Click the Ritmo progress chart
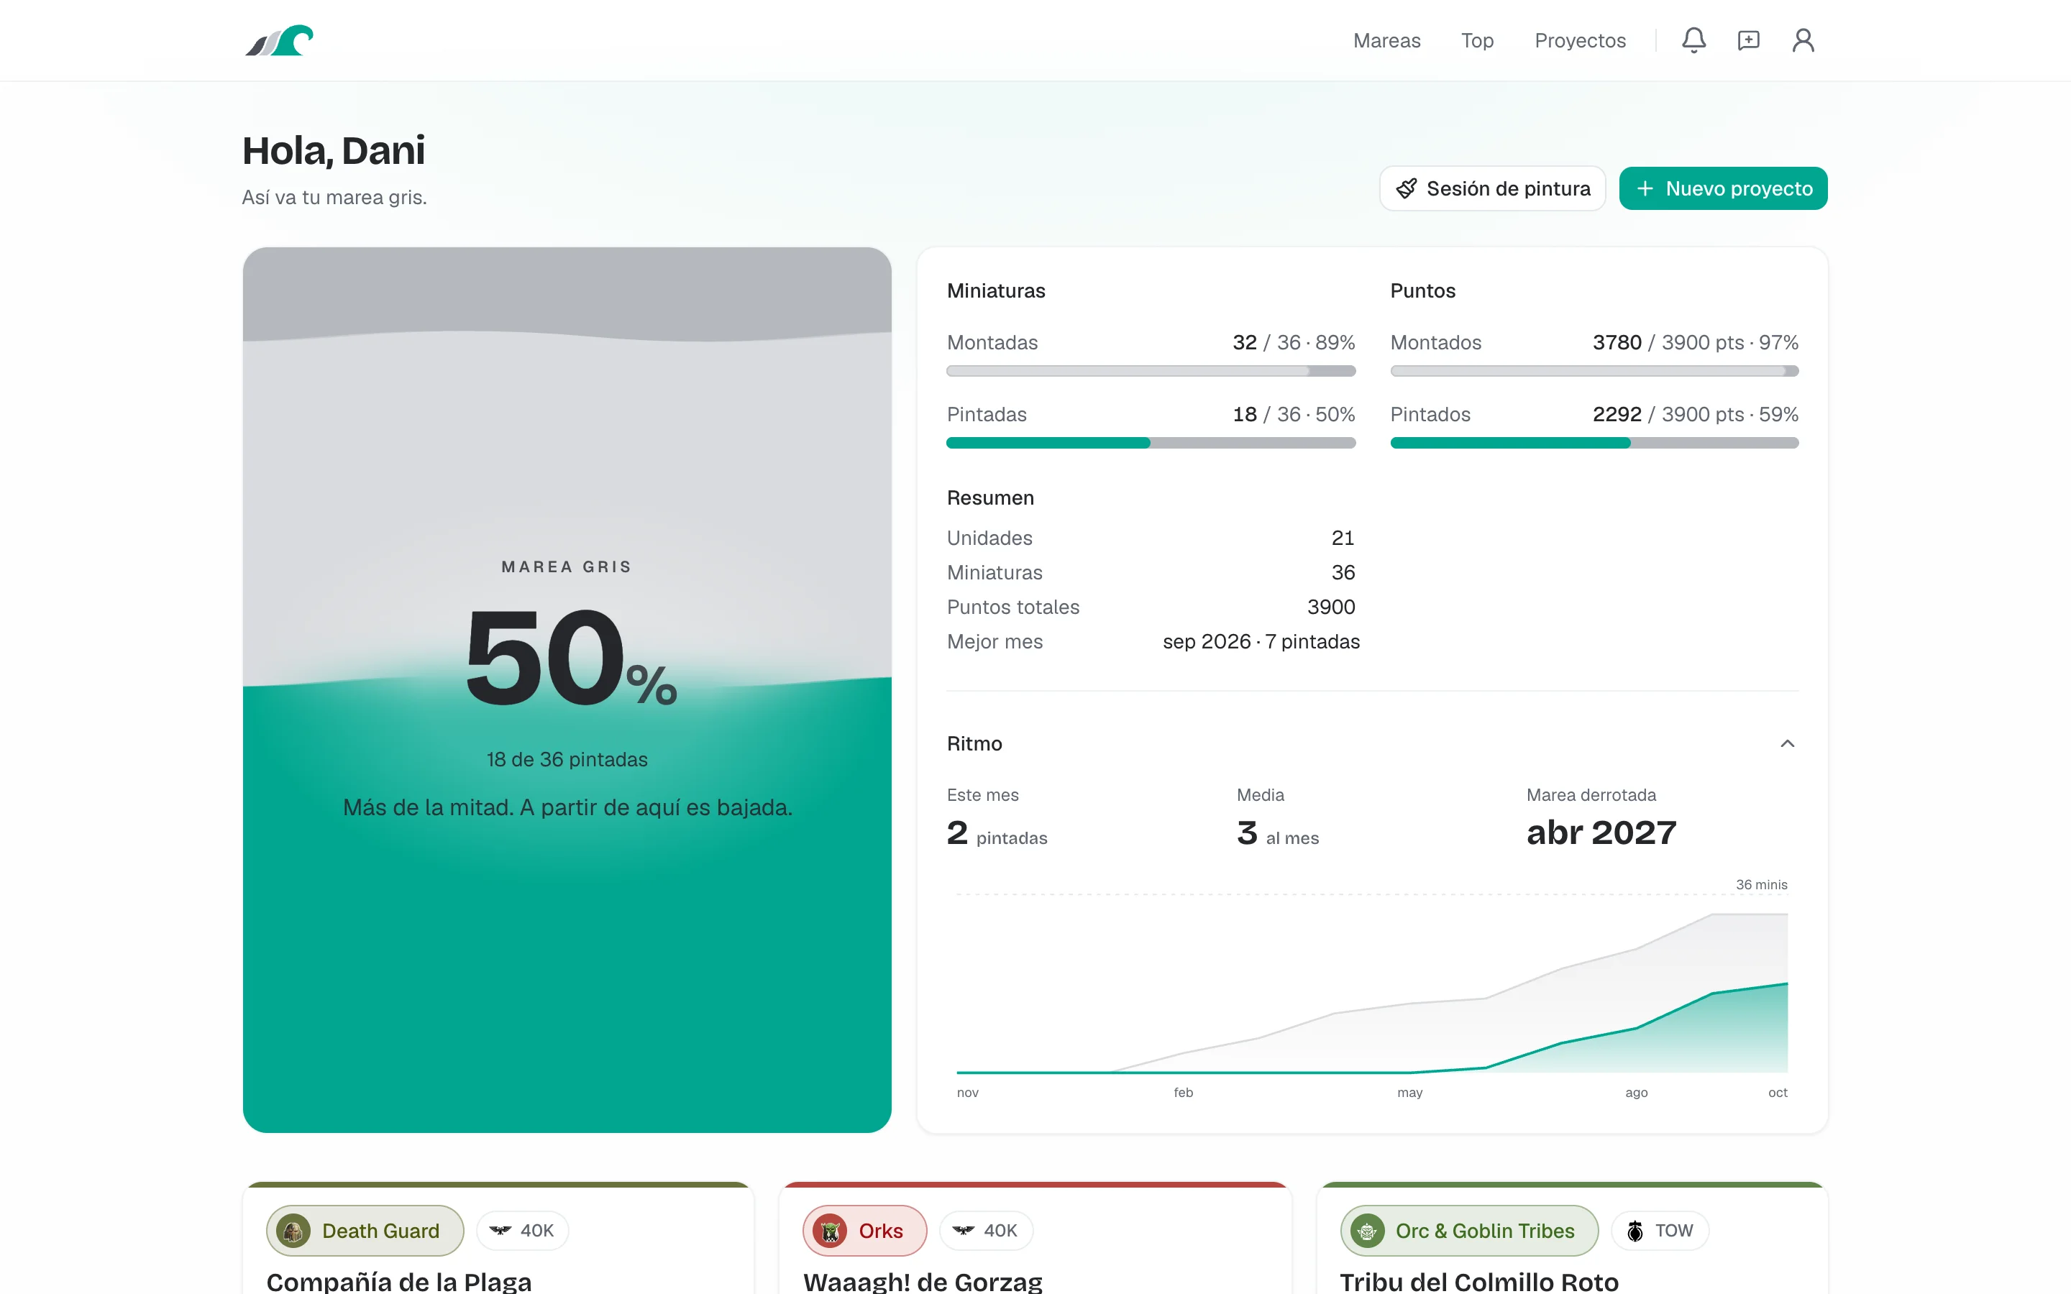2071x1294 pixels. (1372, 988)
